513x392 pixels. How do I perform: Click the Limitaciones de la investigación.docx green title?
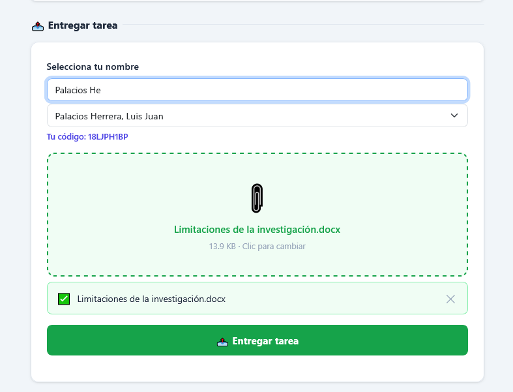[x=257, y=230]
